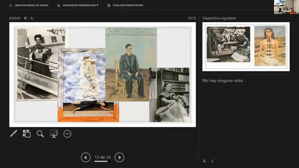Viewport: 299px width, 168px height.
Task: Click the Diapositiva siguiente label
Action: pos(219,18)
